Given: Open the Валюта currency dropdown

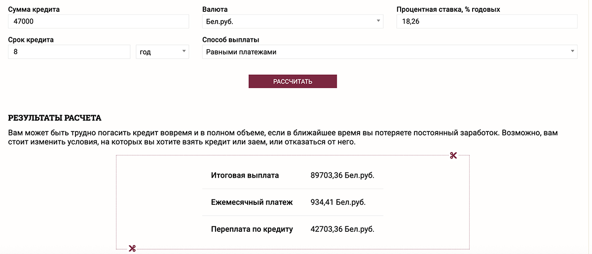Looking at the screenshot, I should [x=293, y=21].
